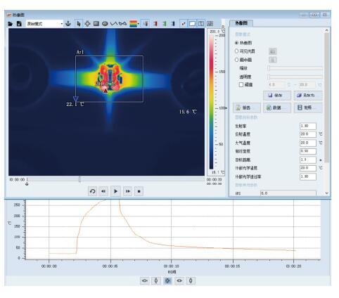The width and height of the screenshot is (339, 298).
Task: Click the red temperature marker icon
Action: pyautogui.click(x=155, y=24)
